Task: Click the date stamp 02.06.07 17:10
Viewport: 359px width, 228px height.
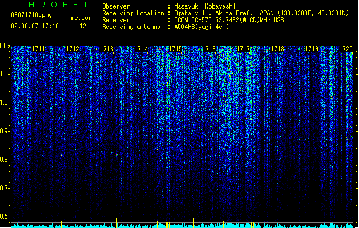Action: [35, 26]
